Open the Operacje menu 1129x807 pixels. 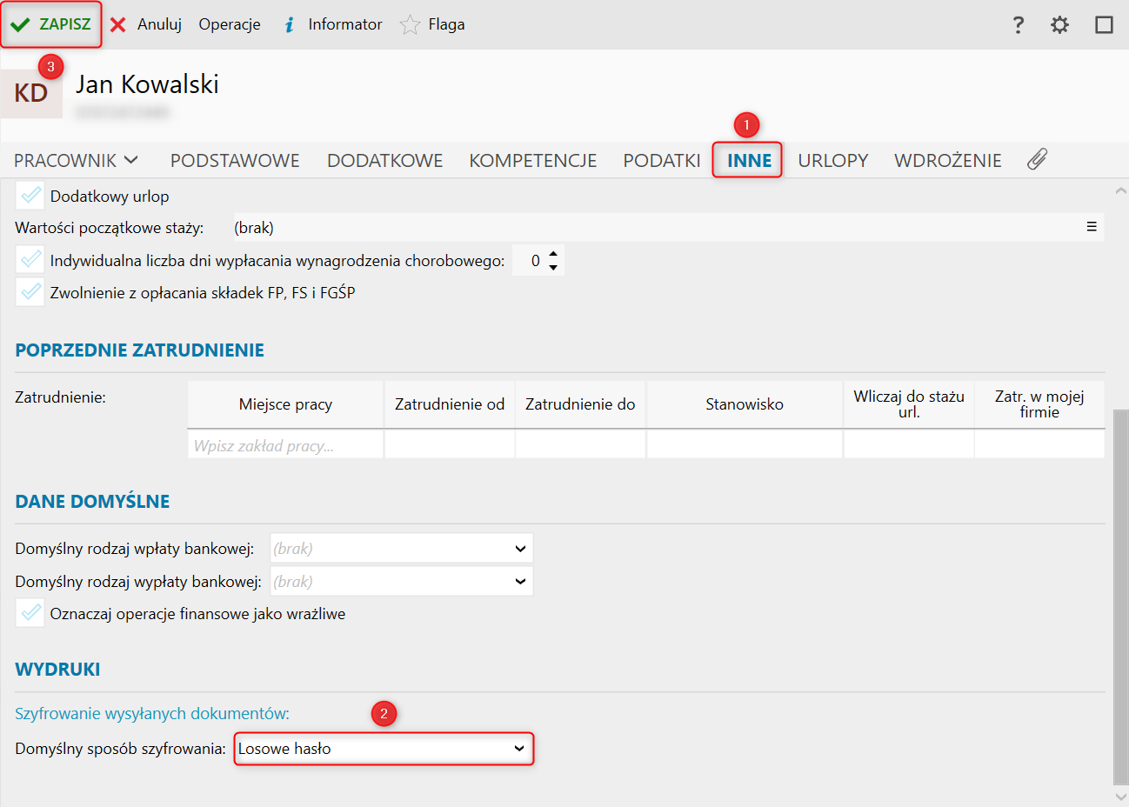tap(230, 24)
